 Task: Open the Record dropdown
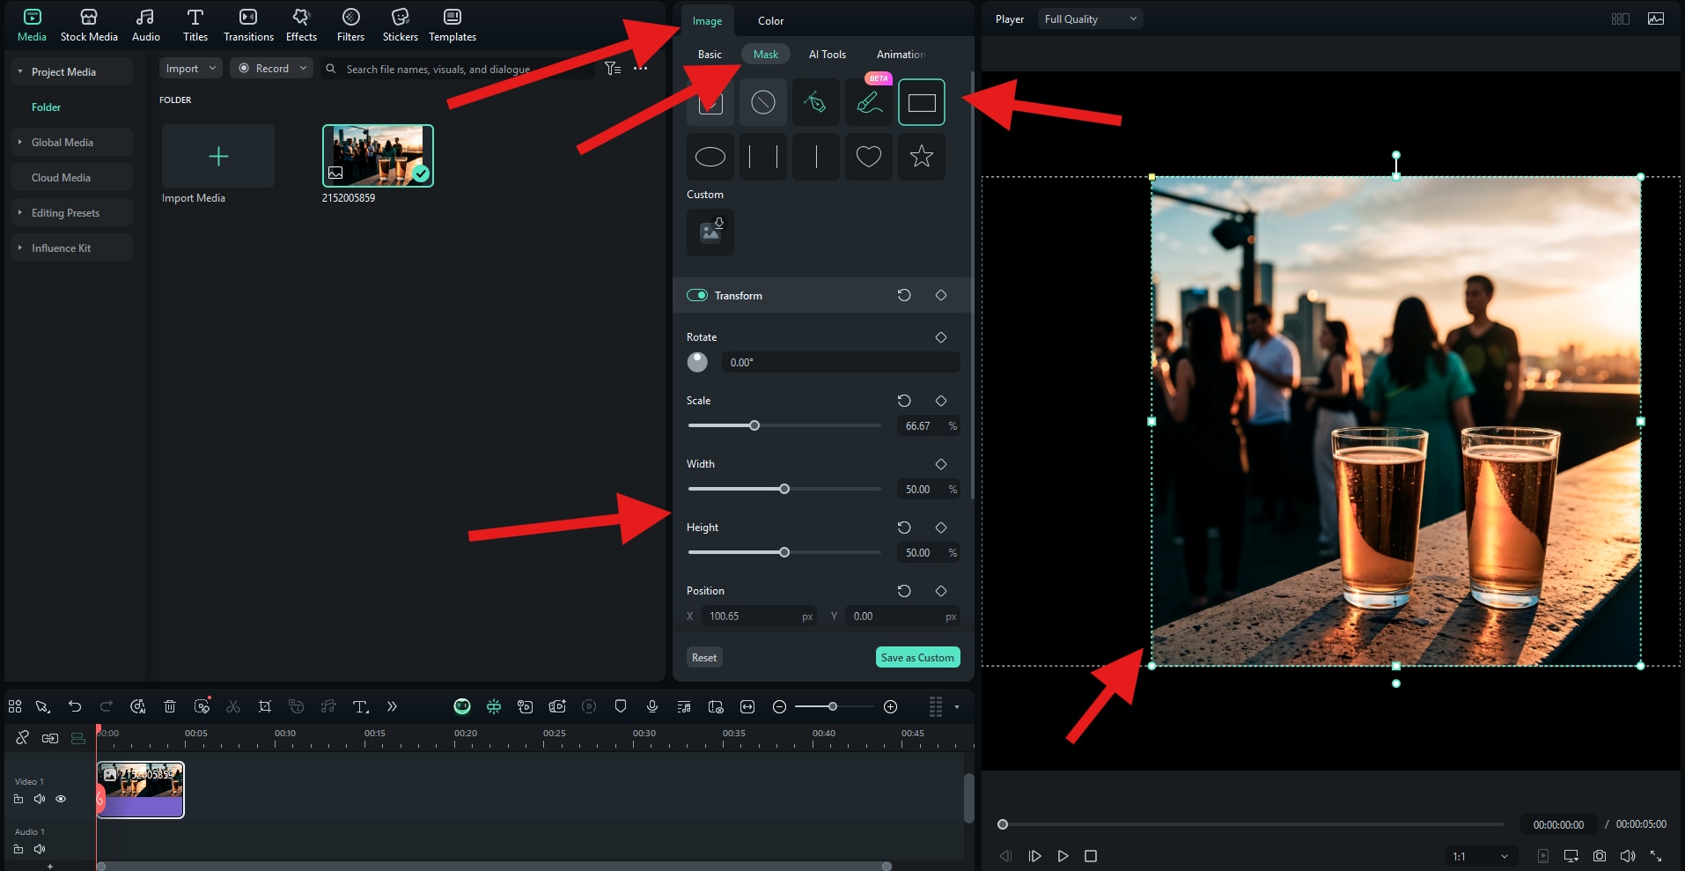272,69
